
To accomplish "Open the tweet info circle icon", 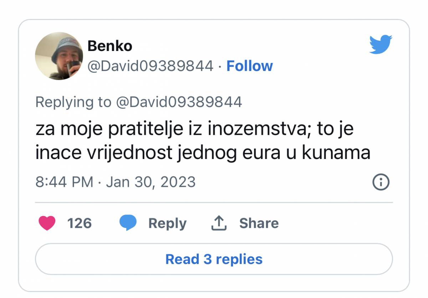I will click(381, 183).
